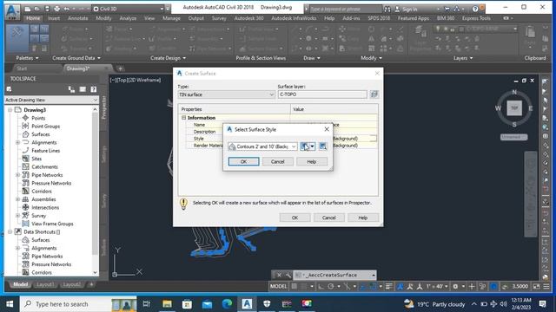Open the Active Drawing View dropdown in Toolspace
Image resolution: width=556 pixels, height=312 pixels.
tap(51, 101)
